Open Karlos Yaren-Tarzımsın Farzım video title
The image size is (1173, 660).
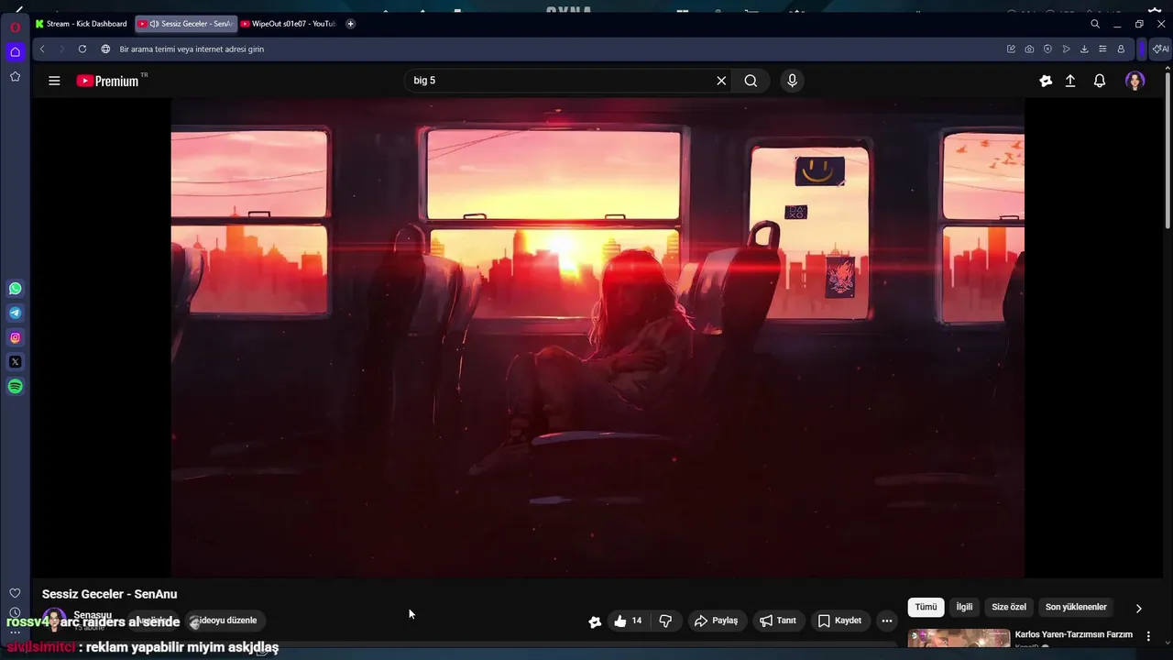tap(1073, 634)
